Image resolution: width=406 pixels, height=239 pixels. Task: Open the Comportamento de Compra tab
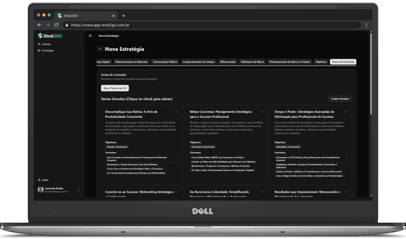[x=199, y=62]
